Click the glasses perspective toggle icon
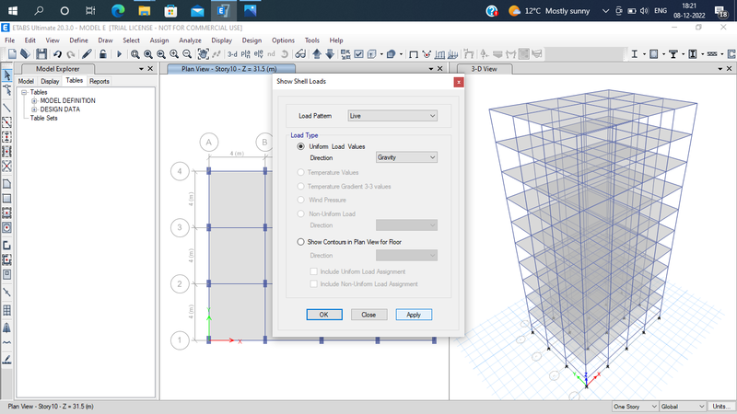The width and height of the screenshot is (737, 414). [x=300, y=54]
